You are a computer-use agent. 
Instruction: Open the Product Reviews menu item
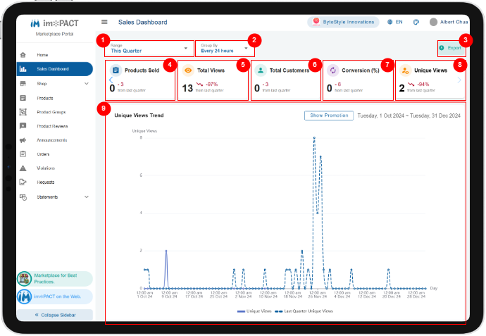[x=54, y=126]
